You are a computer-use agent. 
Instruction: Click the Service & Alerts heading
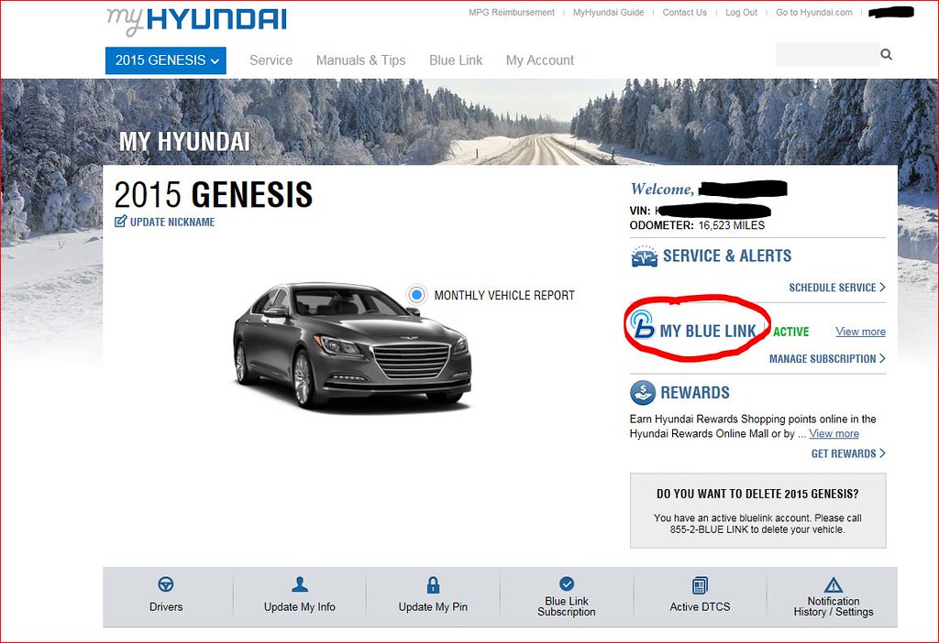coord(727,256)
